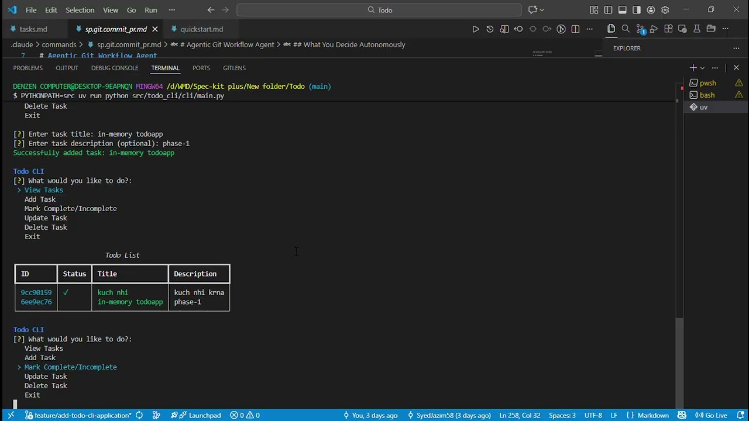Click Copilot status icon in status bar

point(682,415)
